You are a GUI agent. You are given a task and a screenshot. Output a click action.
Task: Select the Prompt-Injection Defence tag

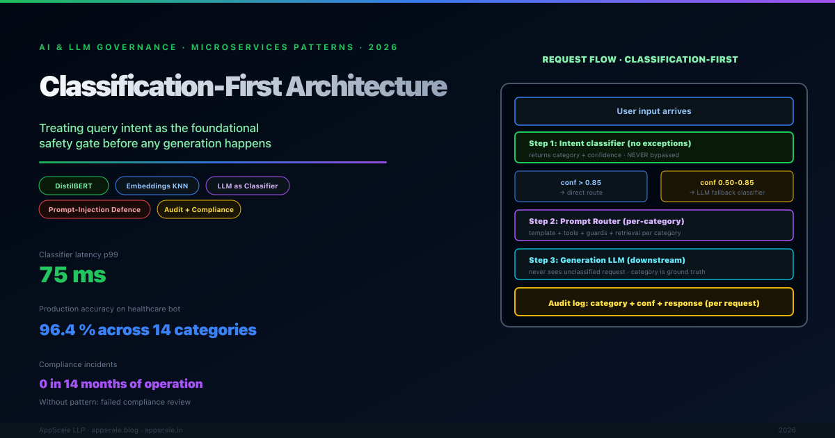coord(95,209)
